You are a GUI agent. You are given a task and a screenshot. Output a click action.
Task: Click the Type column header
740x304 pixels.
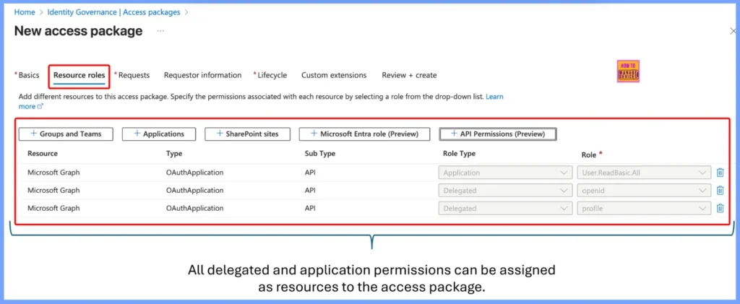coord(174,154)
